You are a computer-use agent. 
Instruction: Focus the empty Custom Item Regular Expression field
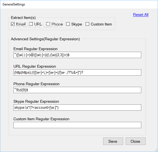pos(77,125)
